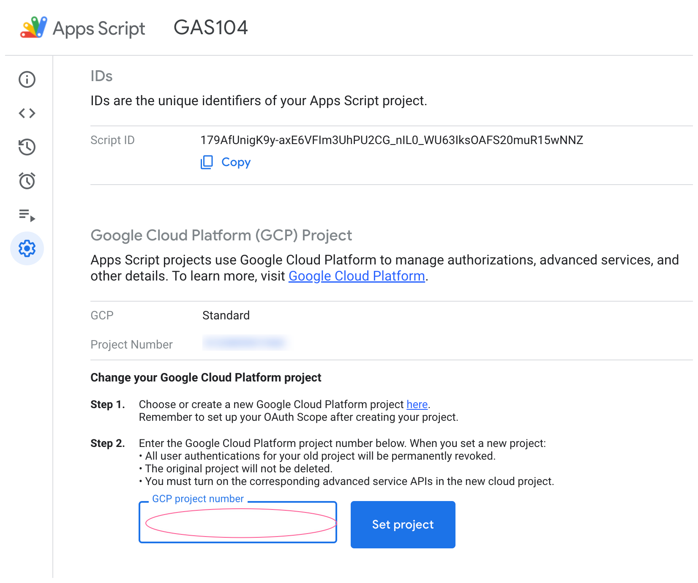Focus the GCP project number field
This screenshot has height=583, width=698.
238,523
